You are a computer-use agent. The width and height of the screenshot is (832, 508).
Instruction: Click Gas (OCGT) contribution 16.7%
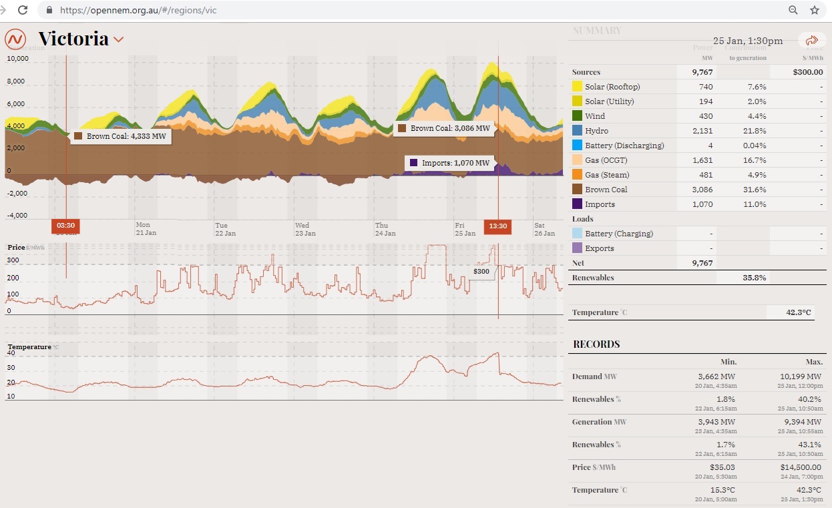coord(755,160)
